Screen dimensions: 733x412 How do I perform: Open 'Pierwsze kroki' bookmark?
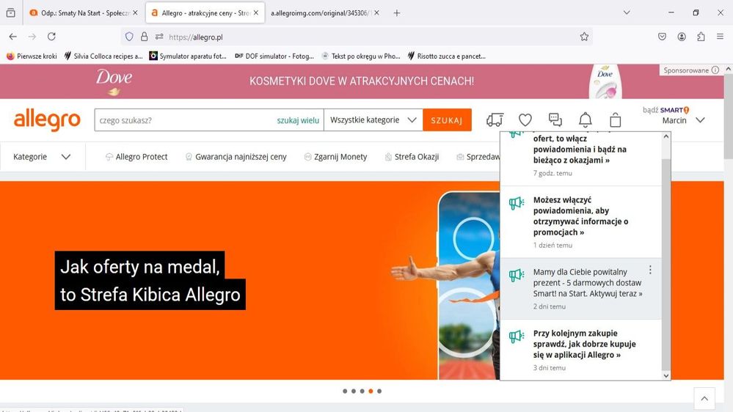(x=32, y=56)
